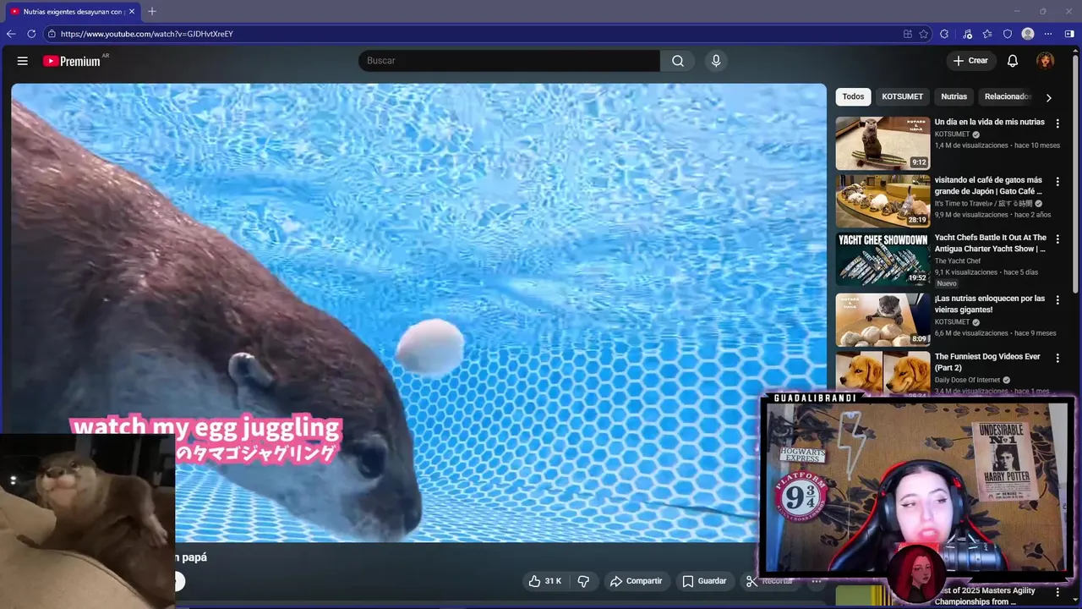1082x609 pixels.
Task: Open the apps icon in address bar
Action: pyautogui.click(x=907, y=34)
